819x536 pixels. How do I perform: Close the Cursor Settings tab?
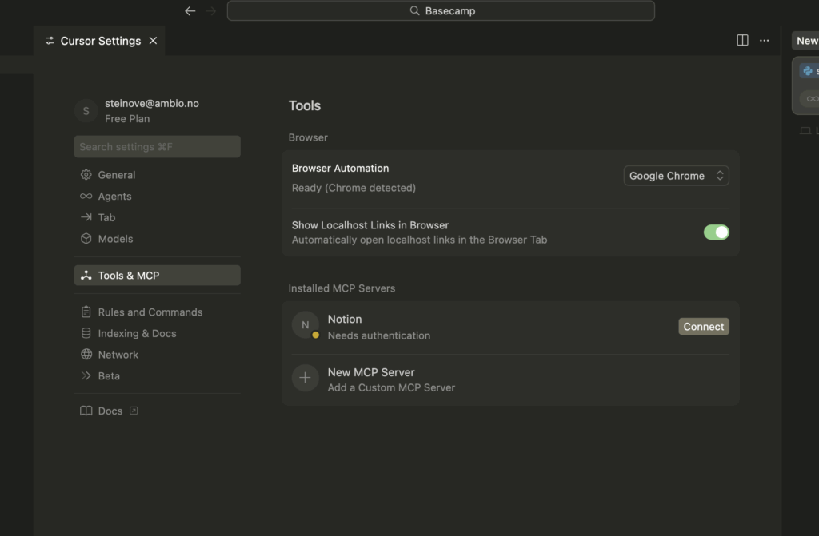coord(153,41)
